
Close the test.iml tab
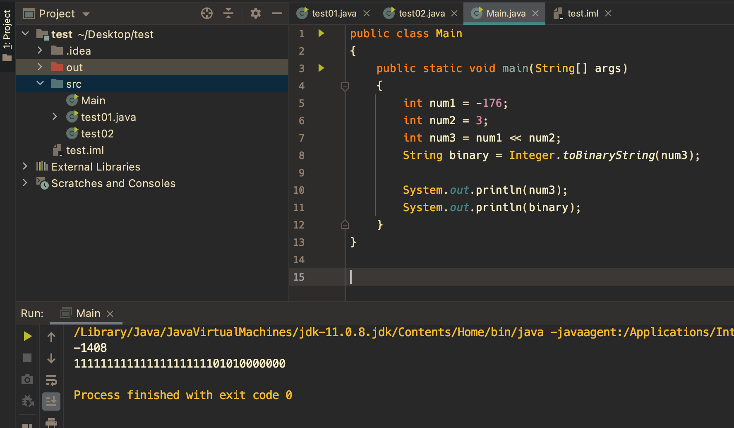(608, 13)
